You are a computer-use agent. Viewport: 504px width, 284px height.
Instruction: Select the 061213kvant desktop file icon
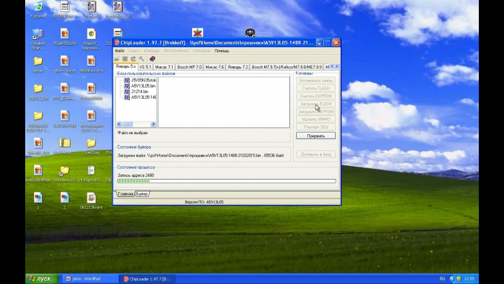pos(91,202)
